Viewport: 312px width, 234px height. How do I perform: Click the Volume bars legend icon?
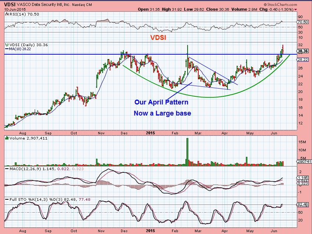click(x=7, y=138)
